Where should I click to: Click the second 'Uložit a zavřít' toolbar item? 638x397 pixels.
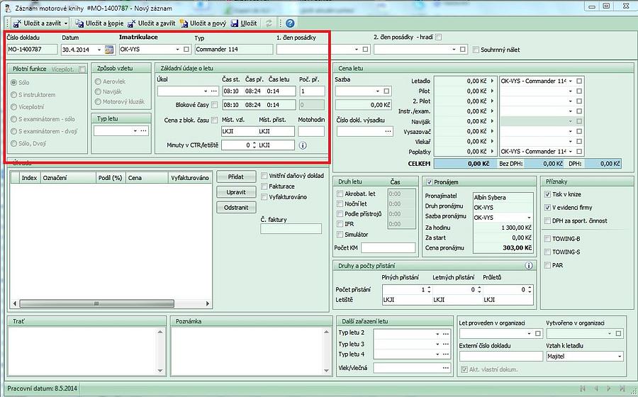pos(133,23)
